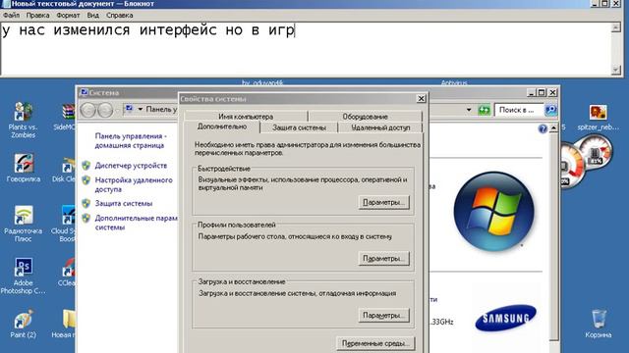The width and height of the screenshot is (629, 353).
Task: Click the shield icon beside Диспетчер устройств
Action: coord(86,166)
